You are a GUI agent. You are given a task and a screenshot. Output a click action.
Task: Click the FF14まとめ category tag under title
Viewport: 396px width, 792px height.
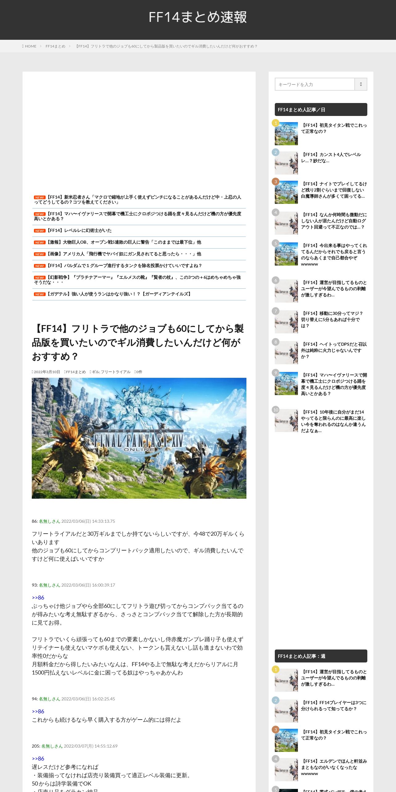[x=76, y=372]
